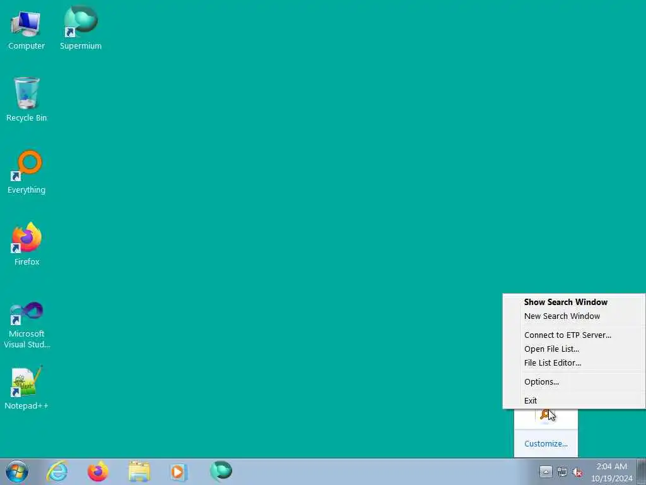Open Everything Options from tray menu
The height and width of the screenshot is (485, 646).
pyautogui.click(x=573, y=382)
